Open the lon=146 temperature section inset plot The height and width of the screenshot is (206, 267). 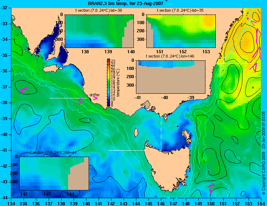(171, 77)
